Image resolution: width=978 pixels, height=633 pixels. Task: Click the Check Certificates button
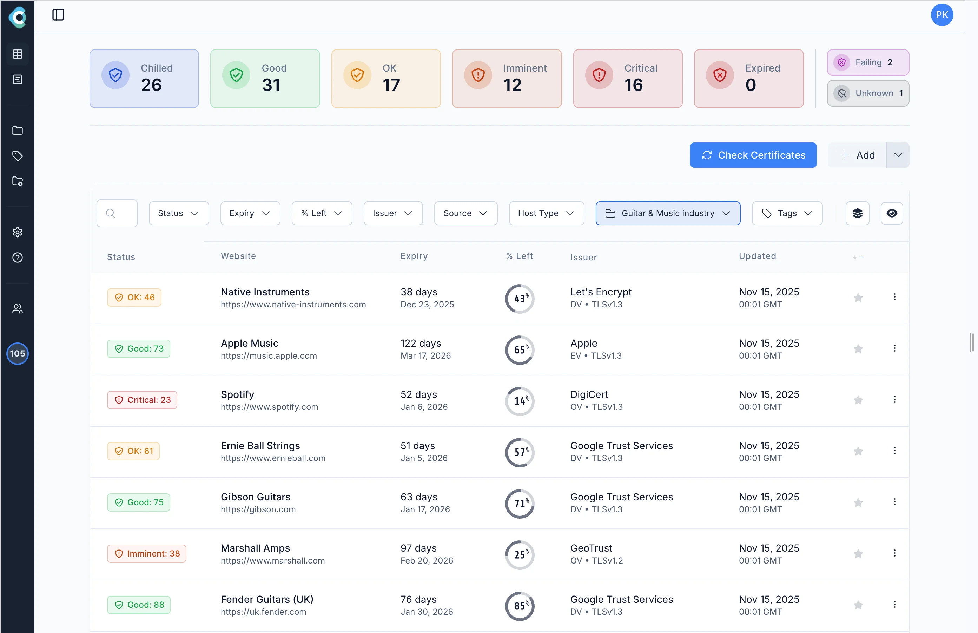753,155
